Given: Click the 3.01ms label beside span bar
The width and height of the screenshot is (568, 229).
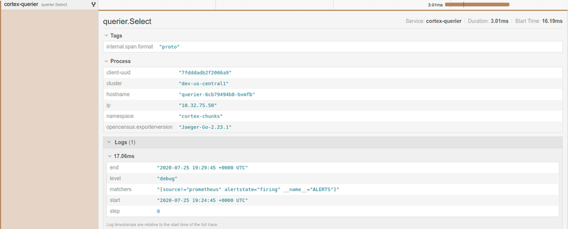Looking at the screenshot, I should click(x=435, y=4).
